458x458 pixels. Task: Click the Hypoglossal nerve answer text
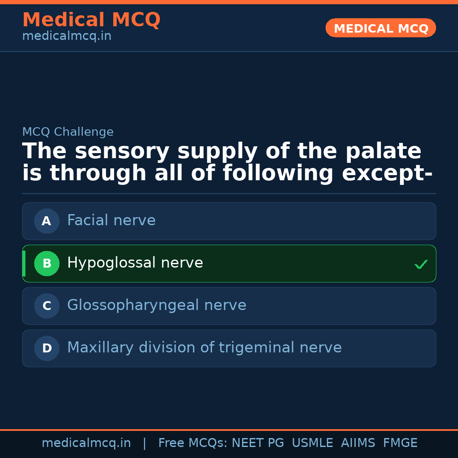(135, 263)
